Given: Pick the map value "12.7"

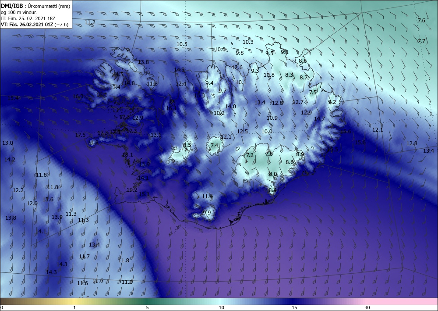Looking at the screenshot, I should [x=298, y=102].
